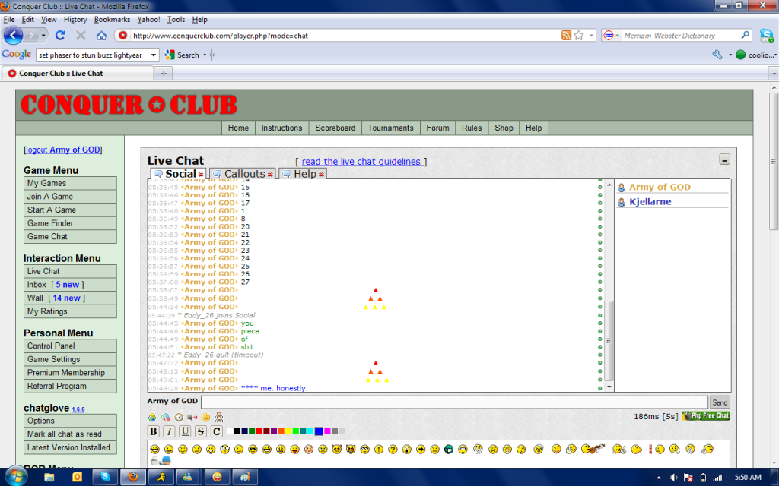Click the strikethrough S button
Viewport: 779px width, 486px height.
(x=201, y=431)
